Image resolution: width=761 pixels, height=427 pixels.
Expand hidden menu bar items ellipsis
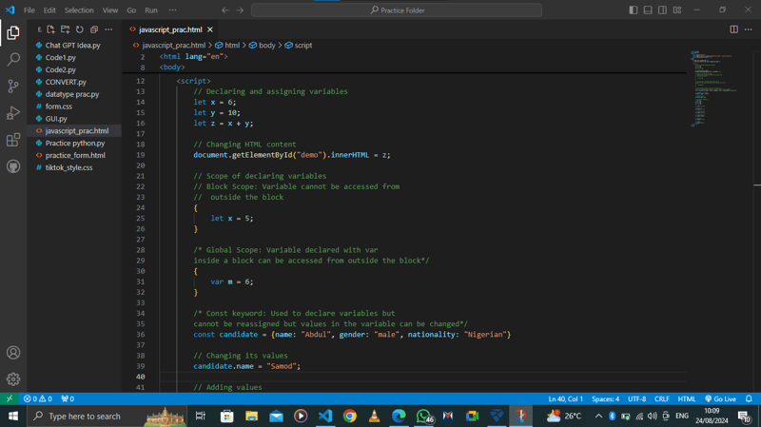[173, 10]
